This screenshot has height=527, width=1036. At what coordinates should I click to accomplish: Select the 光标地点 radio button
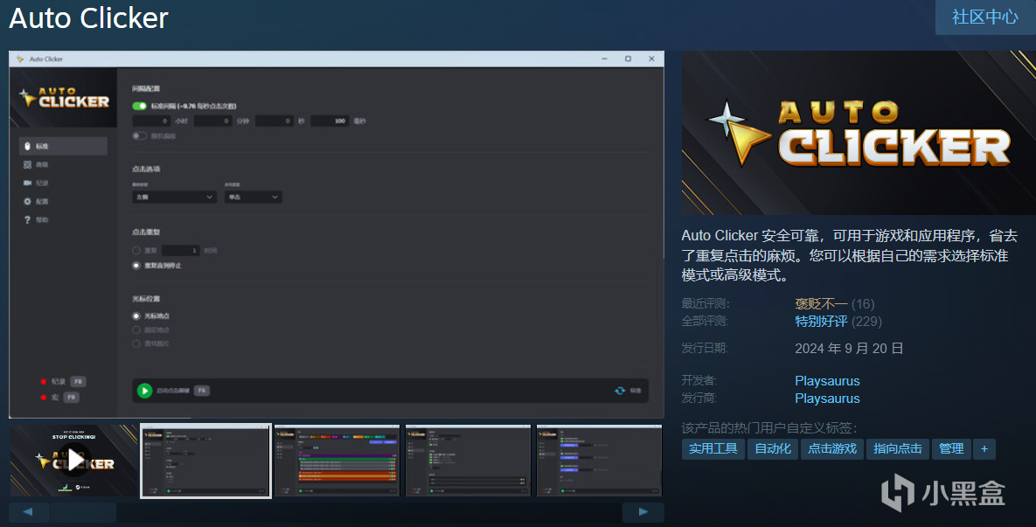click(136, 316)
